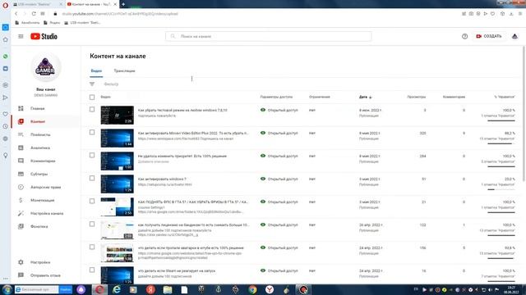The height and width of the screenshot is (295, 526).
Task: Open a new browser tab with plus button
Action: coord(123,4)
